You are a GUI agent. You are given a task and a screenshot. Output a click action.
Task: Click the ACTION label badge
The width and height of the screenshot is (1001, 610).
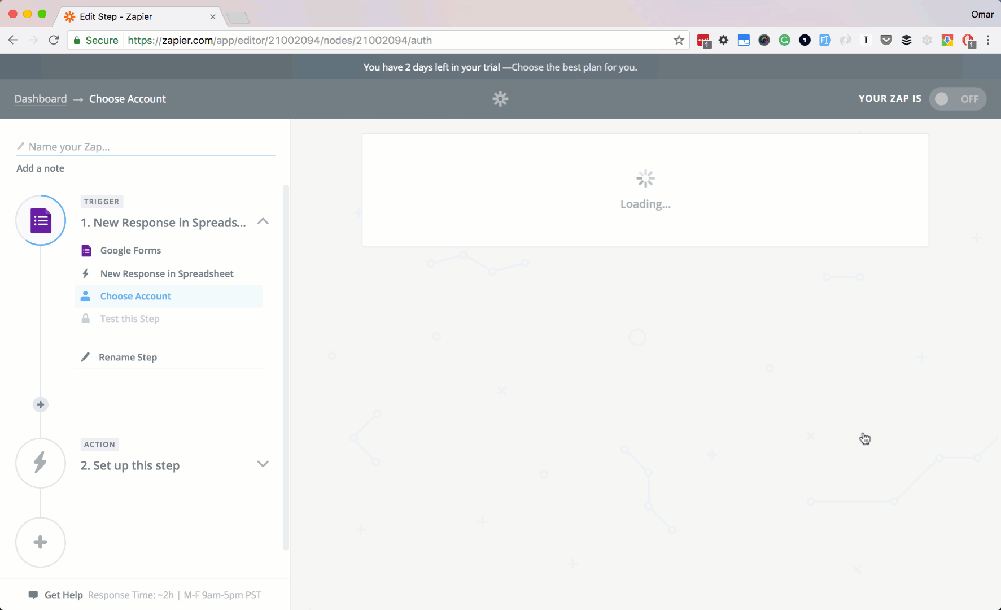click(99, 445)
